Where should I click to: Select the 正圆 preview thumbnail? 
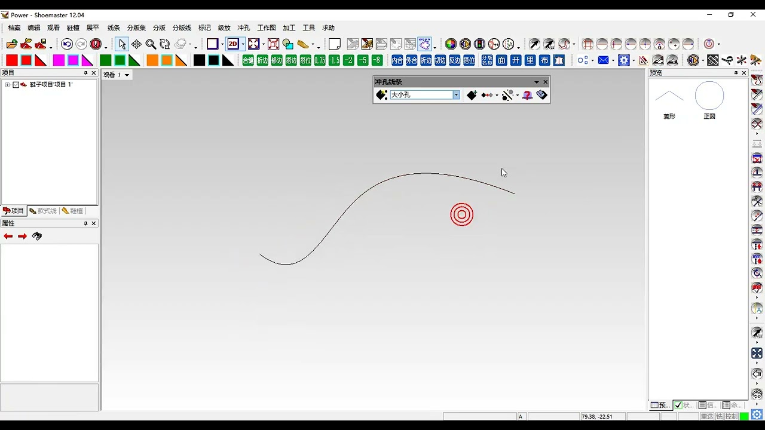click(709, 102)
